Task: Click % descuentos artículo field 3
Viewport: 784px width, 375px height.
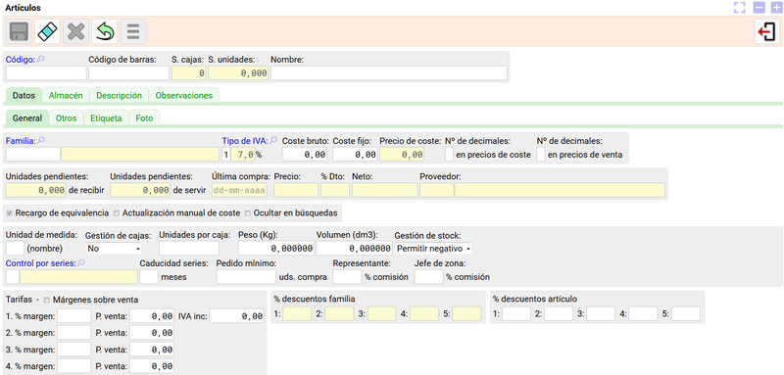Action: pos(601,313)
